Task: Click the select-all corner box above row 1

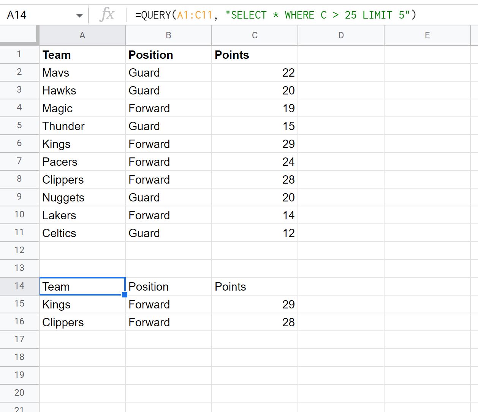Action: (x=19, y=35)
